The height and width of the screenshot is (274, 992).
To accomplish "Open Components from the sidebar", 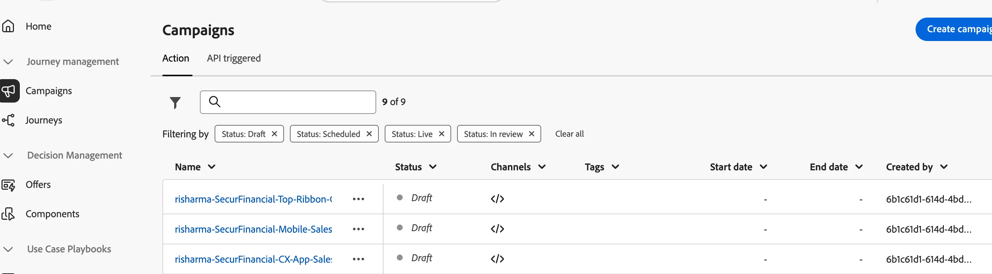I will [x=53, y=214].
